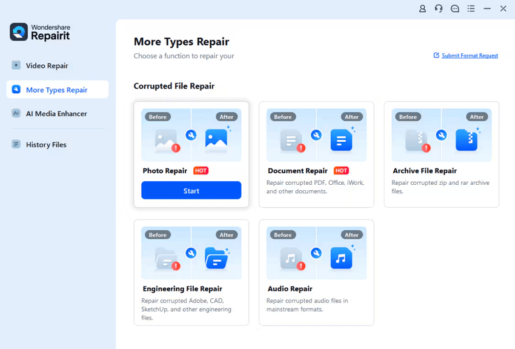Select the Document Repair card
Image resolution: width=515 pixels, height=349 pixels.
[316, 154]
